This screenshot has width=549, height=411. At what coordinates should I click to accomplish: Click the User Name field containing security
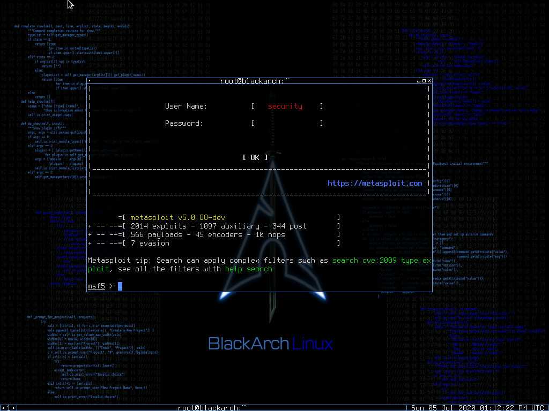[287, 106]
